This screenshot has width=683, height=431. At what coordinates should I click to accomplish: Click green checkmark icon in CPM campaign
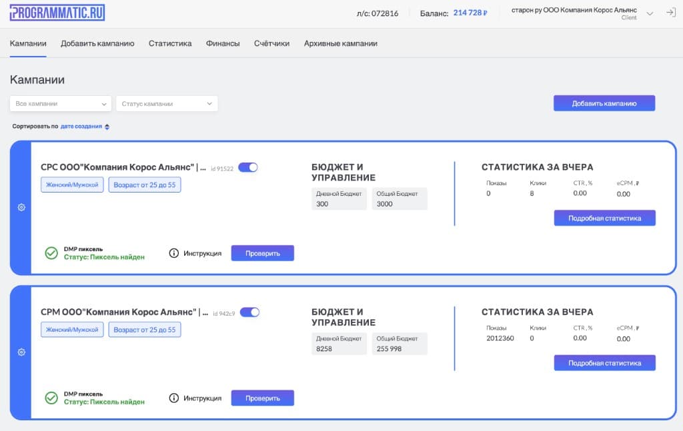tap(51, 398)
